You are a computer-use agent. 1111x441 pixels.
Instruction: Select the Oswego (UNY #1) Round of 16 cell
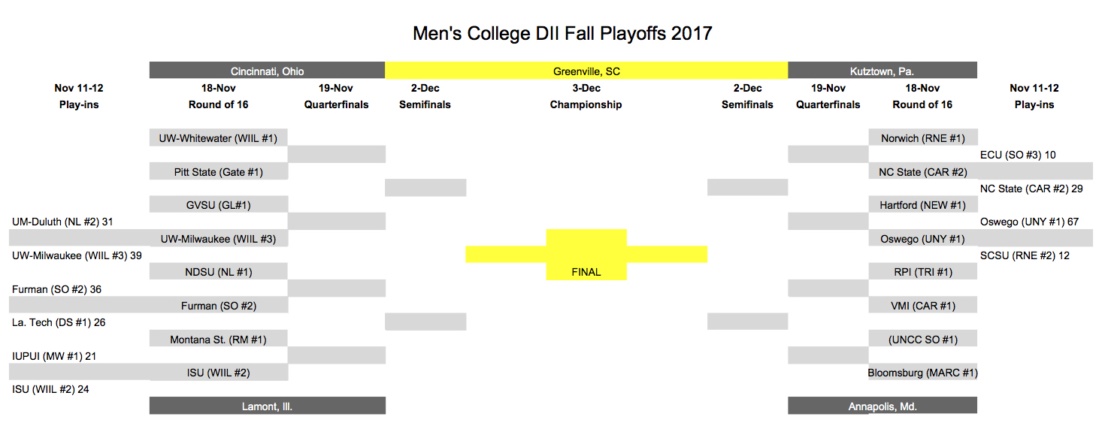[x=923, y=239]
